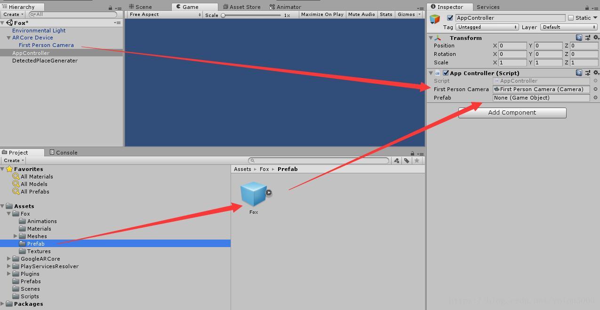Open App Controller script gear settings menu
This screenshot has height=310, width=600.
coord(596,73)
